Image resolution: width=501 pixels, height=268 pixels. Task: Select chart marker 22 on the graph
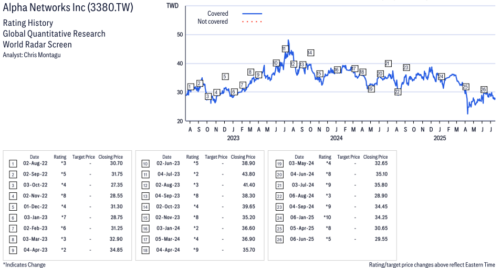[x=397, y=92]
